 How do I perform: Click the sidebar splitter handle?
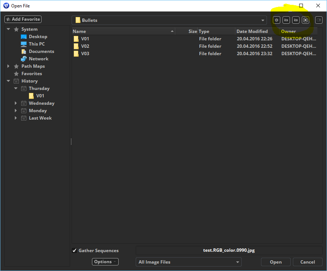pyautogui.click(x=71, y=142)
